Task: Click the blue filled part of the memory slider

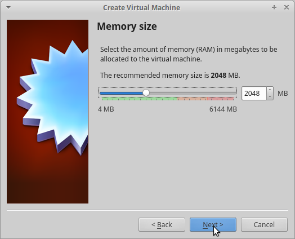Action: [x=122, y=93]
